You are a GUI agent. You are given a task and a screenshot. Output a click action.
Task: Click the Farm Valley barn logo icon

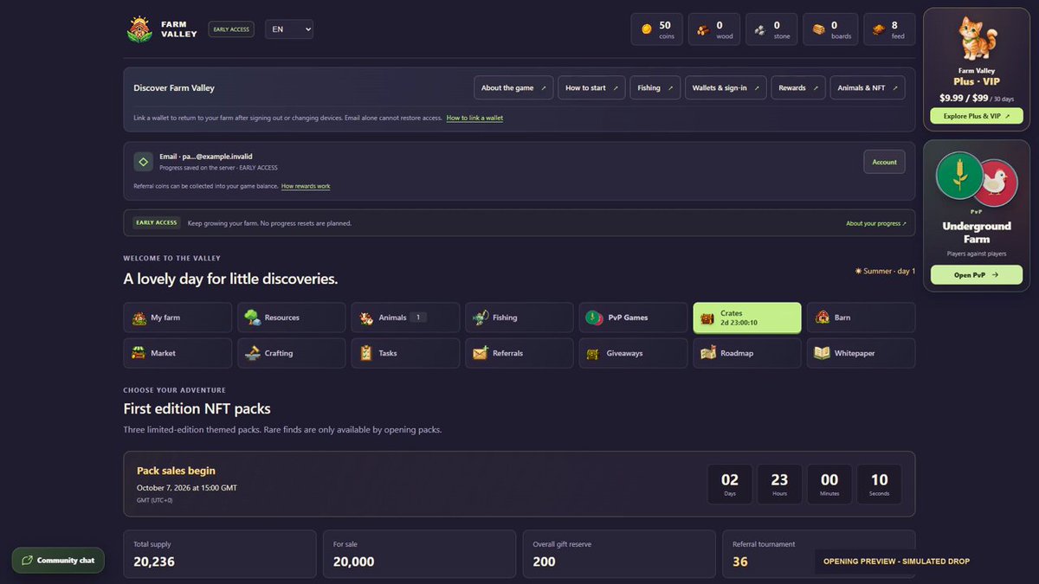(139, 29)
